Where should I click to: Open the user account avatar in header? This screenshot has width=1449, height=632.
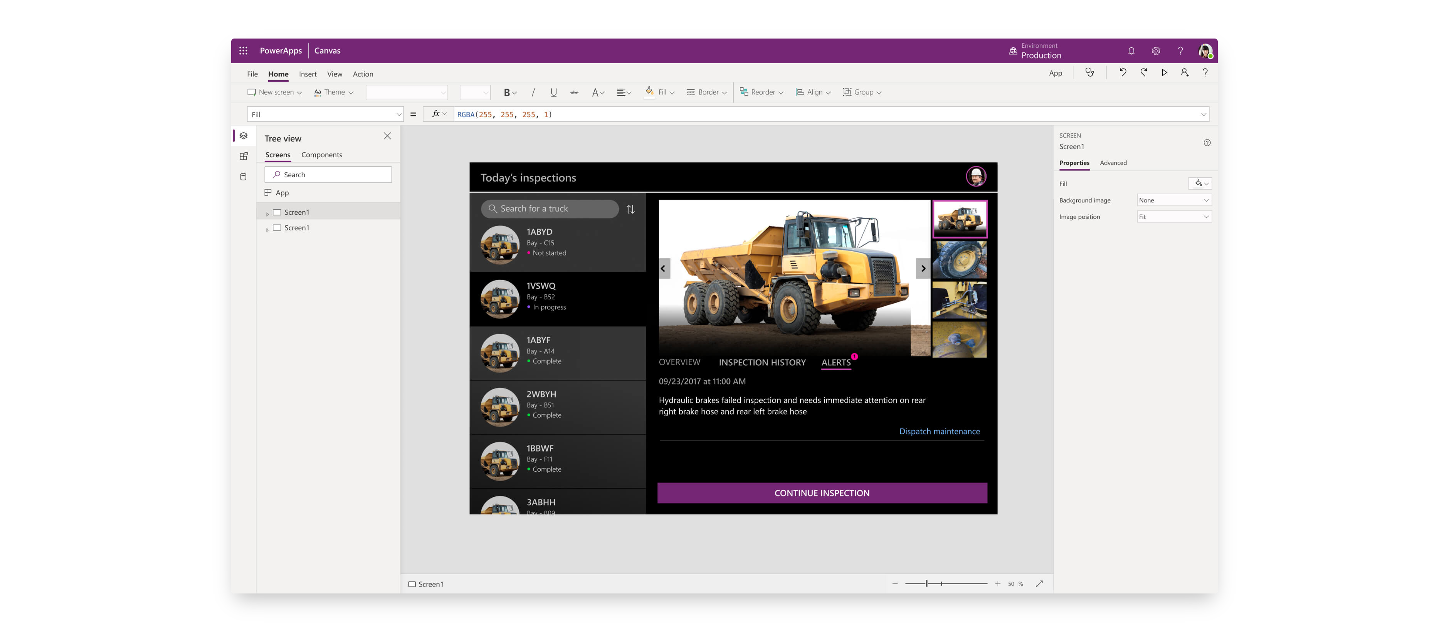click(1205, 51)
